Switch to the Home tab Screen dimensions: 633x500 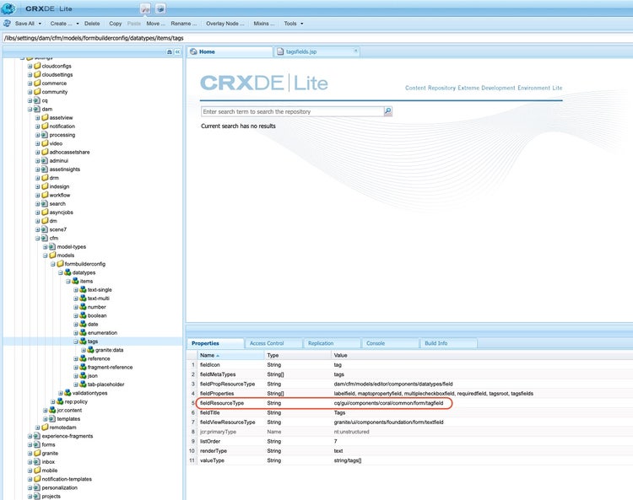[230, 52]
